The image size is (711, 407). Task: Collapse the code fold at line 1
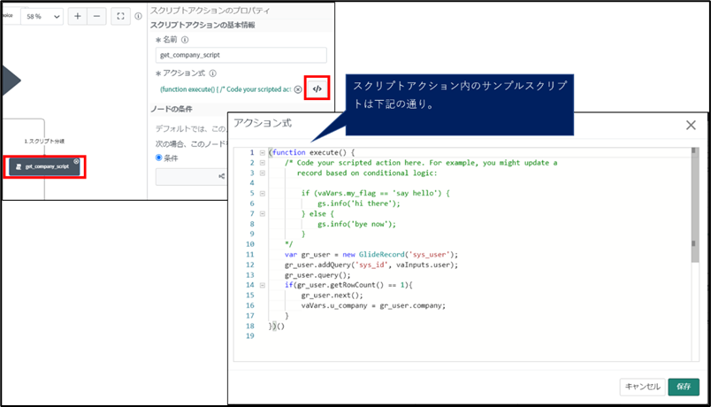coord(262,152)
